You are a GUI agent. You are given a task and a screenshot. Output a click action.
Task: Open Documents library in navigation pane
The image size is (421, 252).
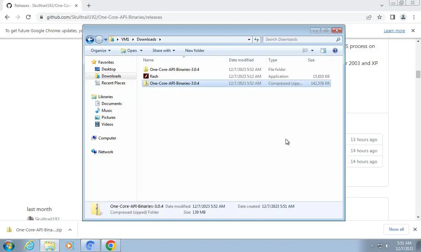(111, 104)
